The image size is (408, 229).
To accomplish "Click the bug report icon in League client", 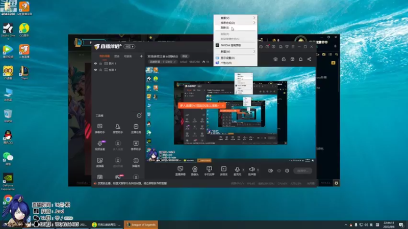I will 336,183.
